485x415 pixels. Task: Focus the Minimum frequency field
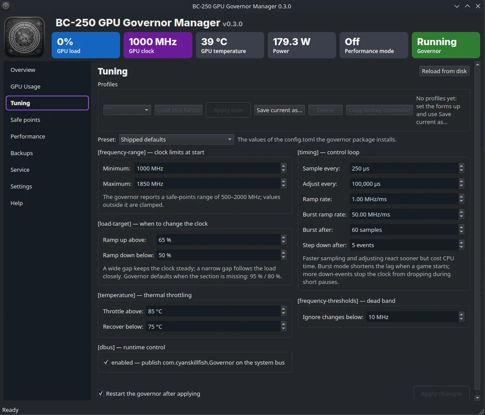pyautogui.click(x=210, y=168)
